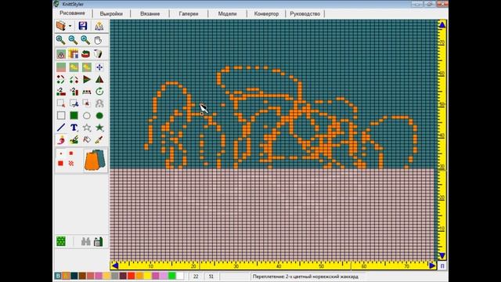This screenshot has width=501, height=282.
Task: Pick the dark teal color swatch
Action: pos(74,276)
